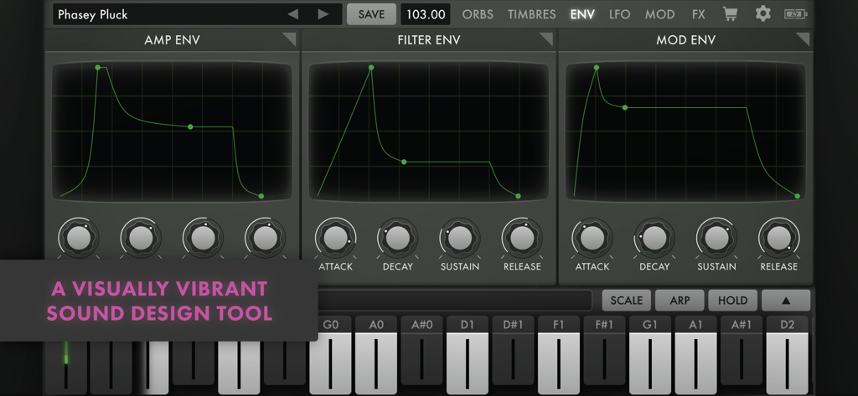Play the G1 key
858x396 pixels.
[650, 356]
